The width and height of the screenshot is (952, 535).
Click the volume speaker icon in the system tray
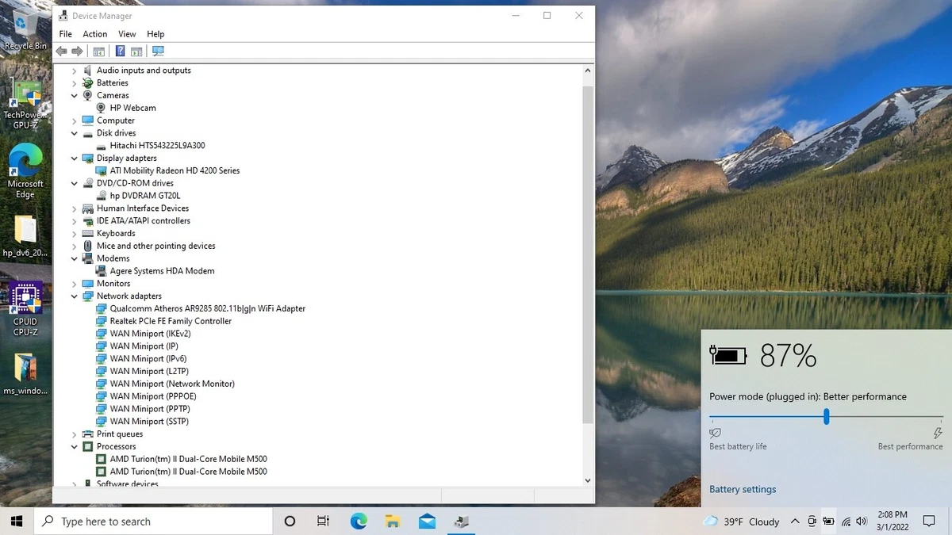(x=862, y=522)
